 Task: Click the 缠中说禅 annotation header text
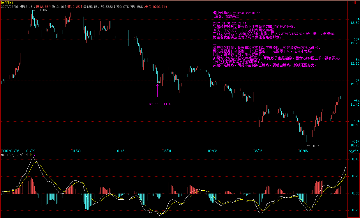[237, 13]
